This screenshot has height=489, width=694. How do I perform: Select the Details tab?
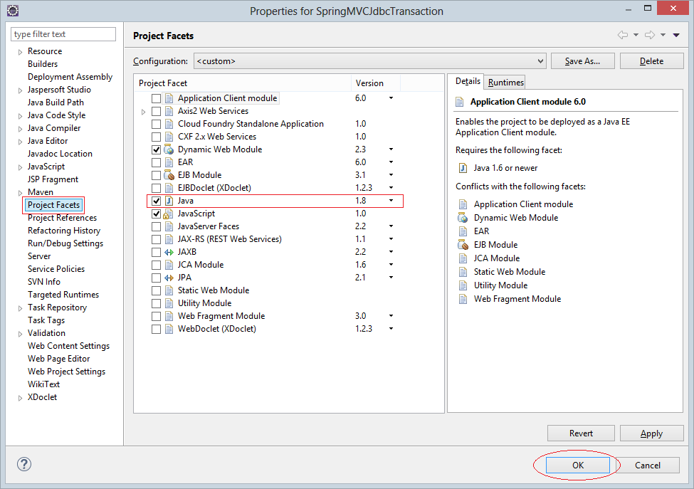coord(468,81)
